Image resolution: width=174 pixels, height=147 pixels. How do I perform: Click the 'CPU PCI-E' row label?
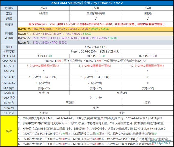tap(9, 61)
